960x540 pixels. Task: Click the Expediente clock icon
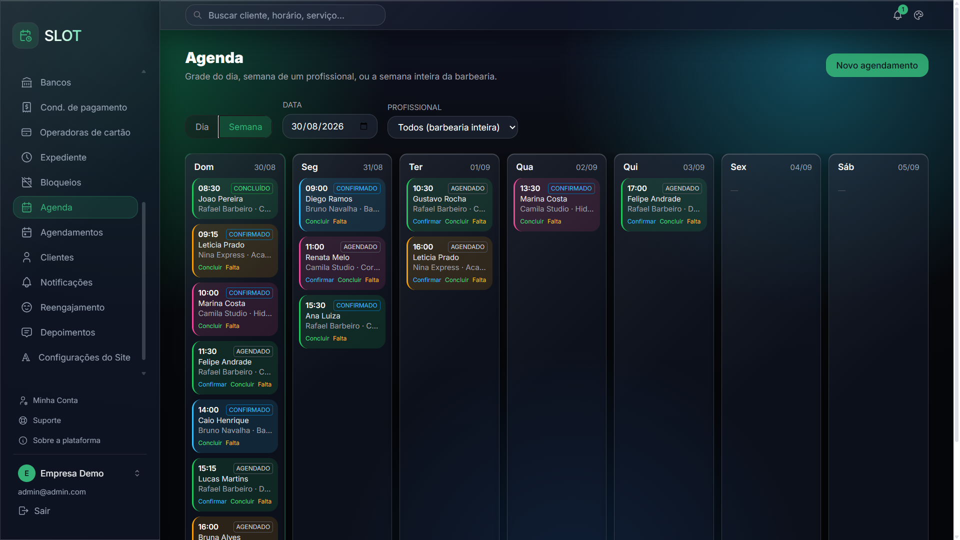tap(27, 157)
